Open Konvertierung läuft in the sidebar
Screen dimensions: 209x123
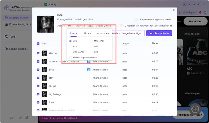pos(18,24)
